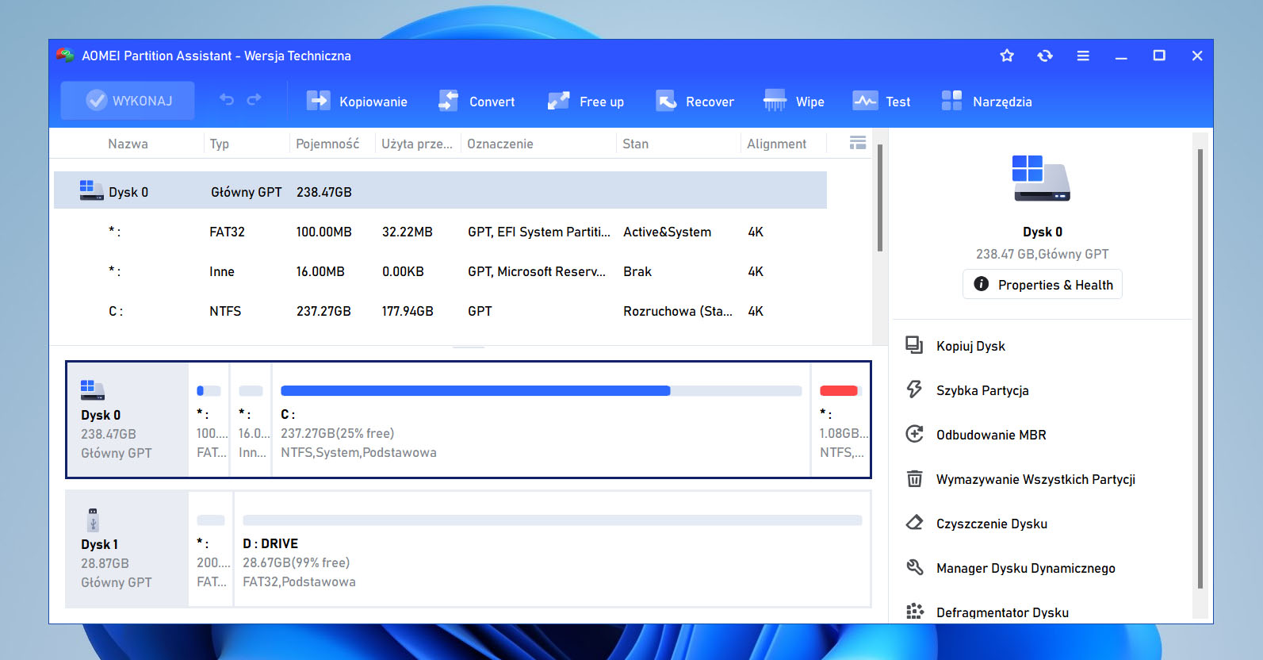Click the AOMEI app logo in title bar
This screenshot has width=1263, height=660.
pos(65,55)
